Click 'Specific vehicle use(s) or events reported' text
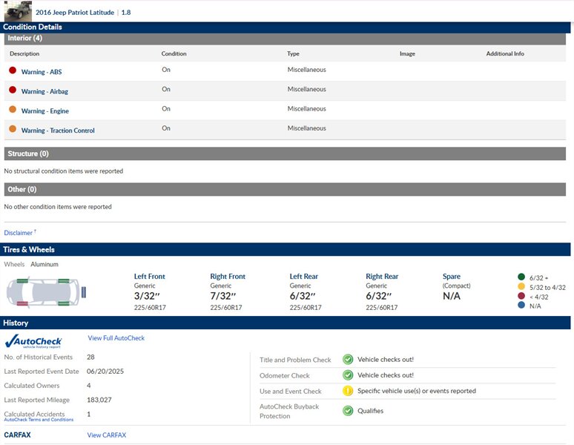The width and height of the screenshot is (574, 445). (417, 391)
